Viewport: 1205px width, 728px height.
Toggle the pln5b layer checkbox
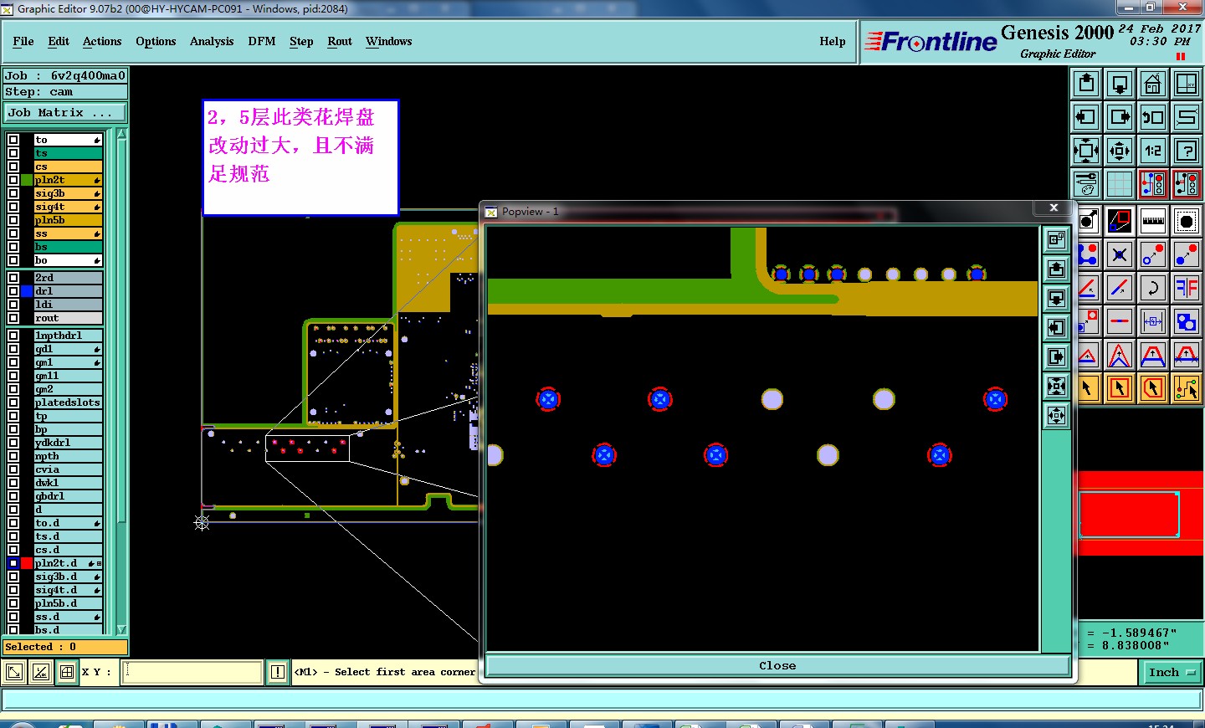click(x=13, y=220)
